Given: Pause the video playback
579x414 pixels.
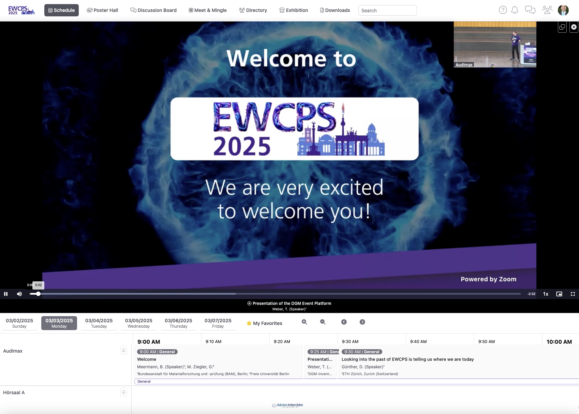Looking at the screenshot, I should 6,294.
